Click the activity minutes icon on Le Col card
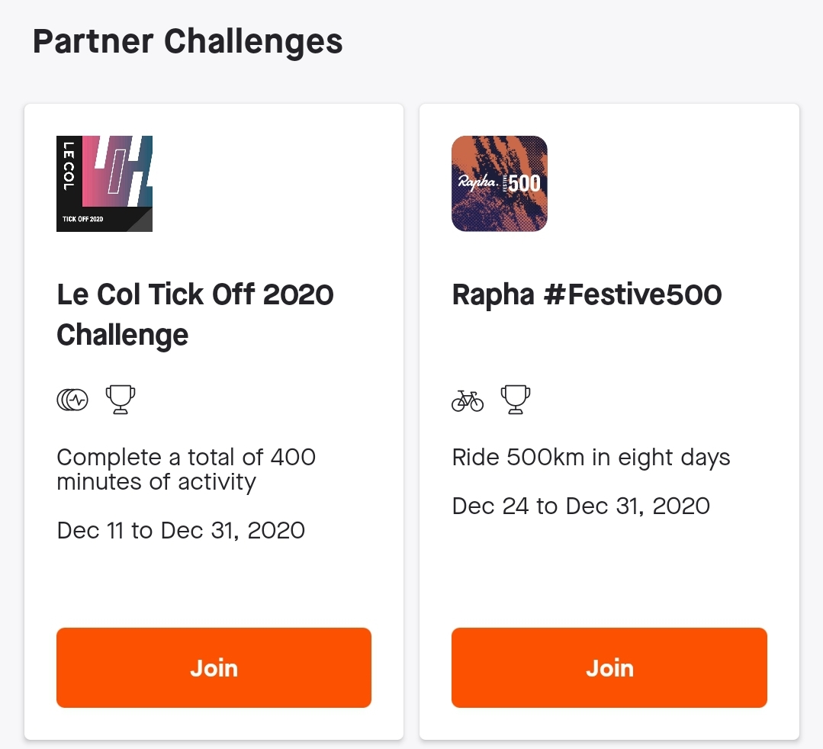The width and height of the screenshot is (823, 749). [x=72, y=399]
